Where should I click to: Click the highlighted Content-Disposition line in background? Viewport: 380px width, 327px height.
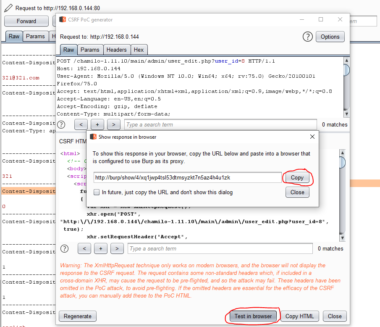coord(29,191)
